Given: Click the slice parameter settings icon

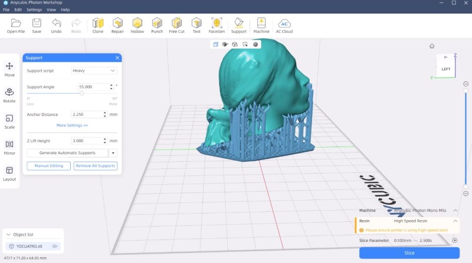Looking at the screenshot, I should [455, 240].
